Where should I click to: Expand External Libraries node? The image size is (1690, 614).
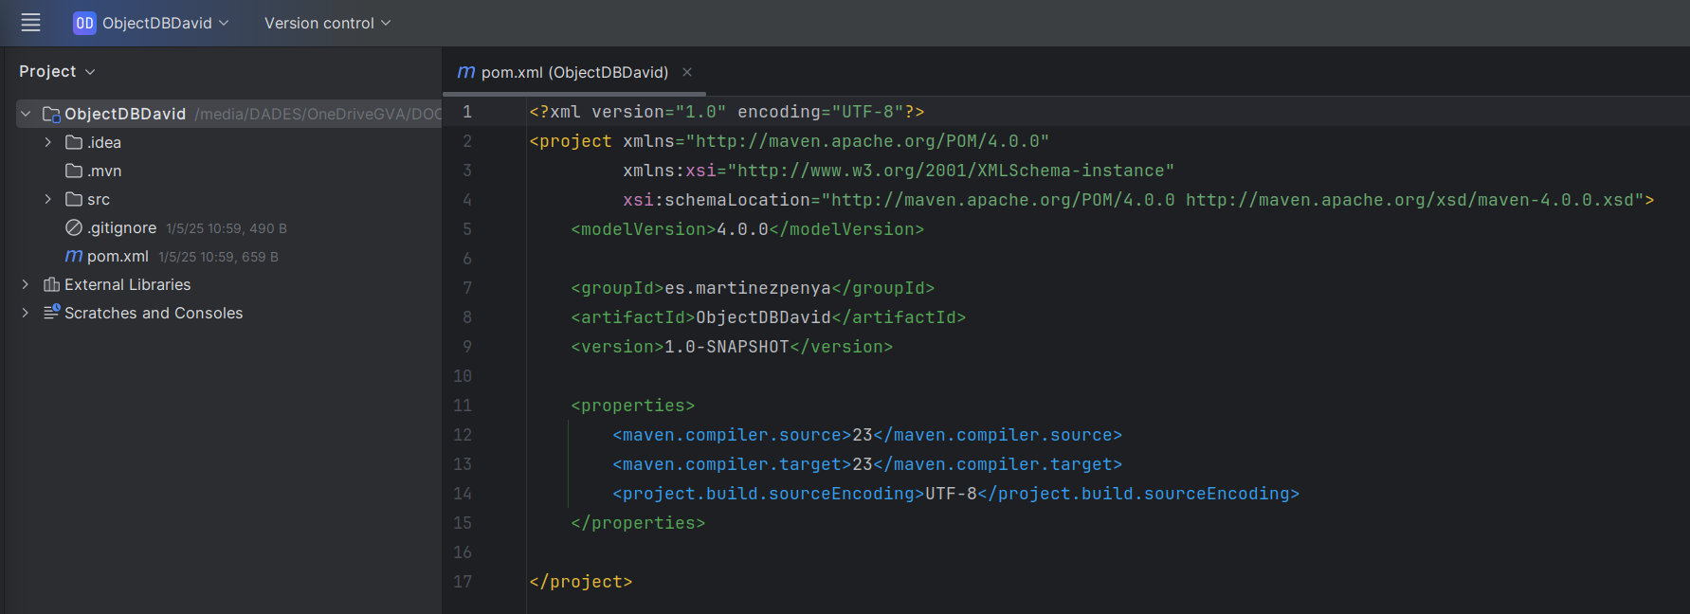click(26, 284)
